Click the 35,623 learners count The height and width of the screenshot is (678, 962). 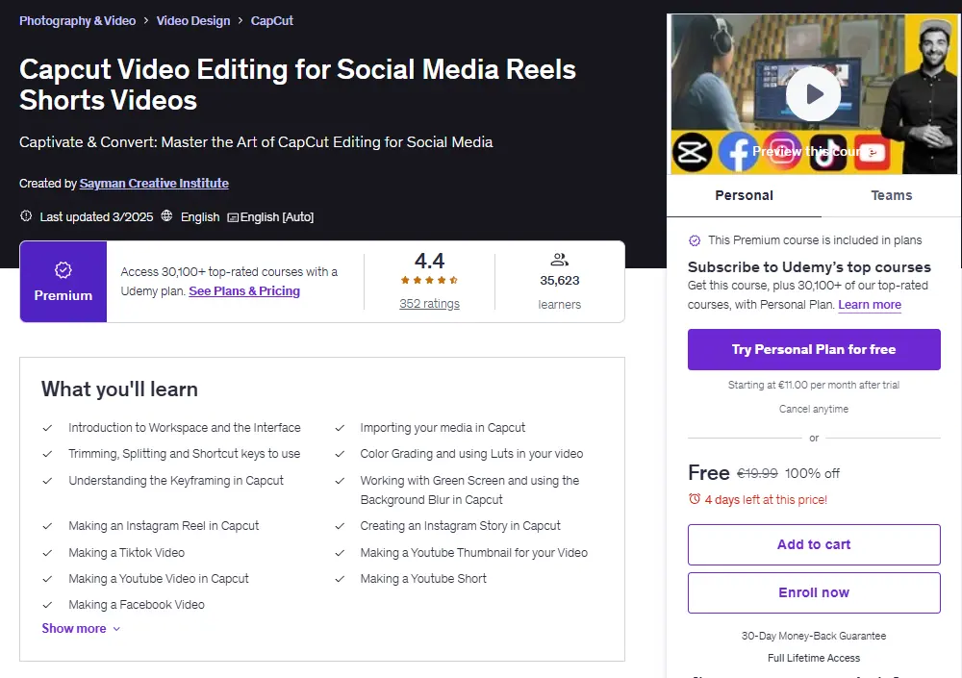tap(560, 281)
